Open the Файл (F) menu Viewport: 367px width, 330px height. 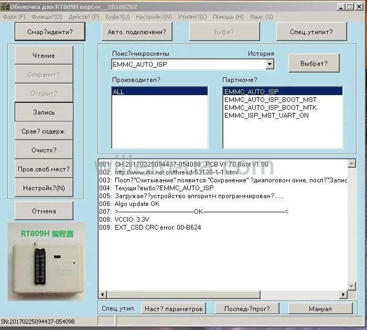click(14, 17)
